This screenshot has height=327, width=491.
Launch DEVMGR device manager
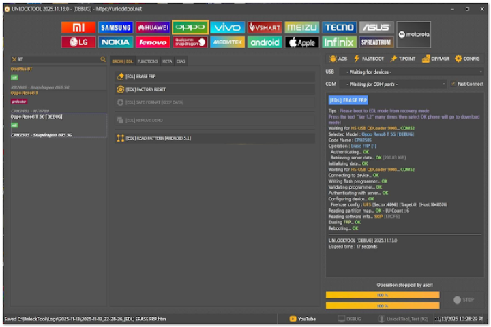(x=435, y=59)
